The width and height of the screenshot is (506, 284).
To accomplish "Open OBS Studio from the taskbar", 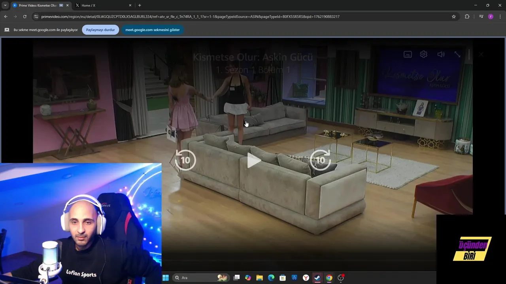I will click(x=341, y=278).
